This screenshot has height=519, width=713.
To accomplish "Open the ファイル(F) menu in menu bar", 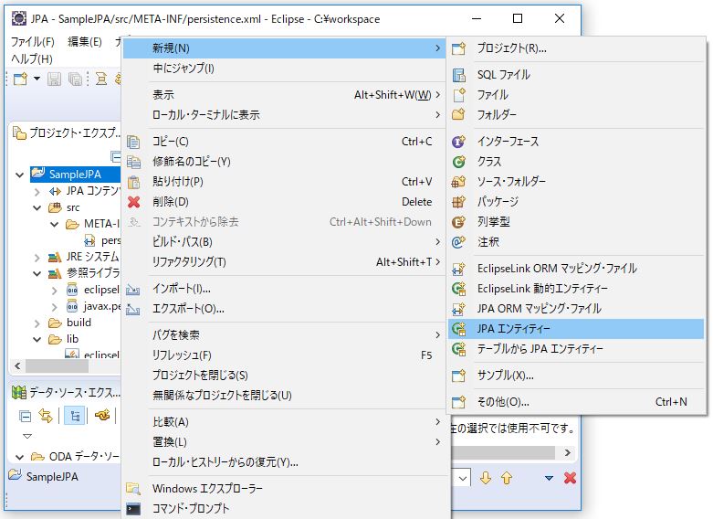I will [x=32, y=42].
